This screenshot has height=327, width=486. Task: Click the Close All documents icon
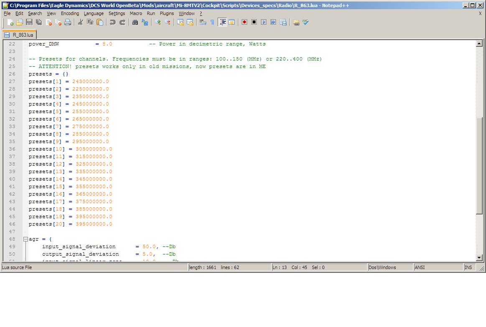click(x=58, y=22)
